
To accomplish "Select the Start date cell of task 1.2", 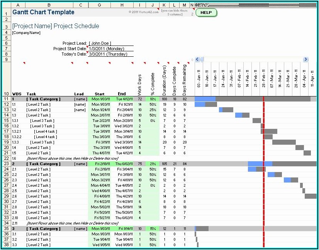I will pos(99,110).
